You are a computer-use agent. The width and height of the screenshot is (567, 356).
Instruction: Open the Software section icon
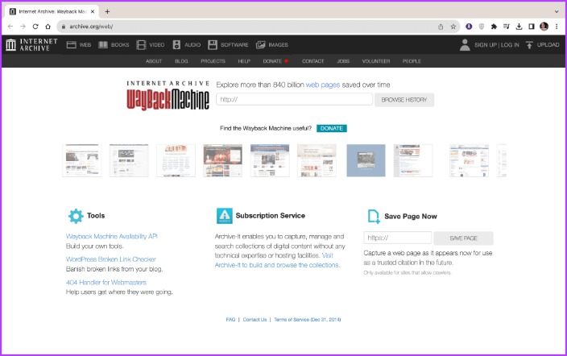coord(213,45)
